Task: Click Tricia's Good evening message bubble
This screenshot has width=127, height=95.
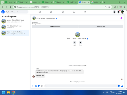Action: [x=60, y=72]
